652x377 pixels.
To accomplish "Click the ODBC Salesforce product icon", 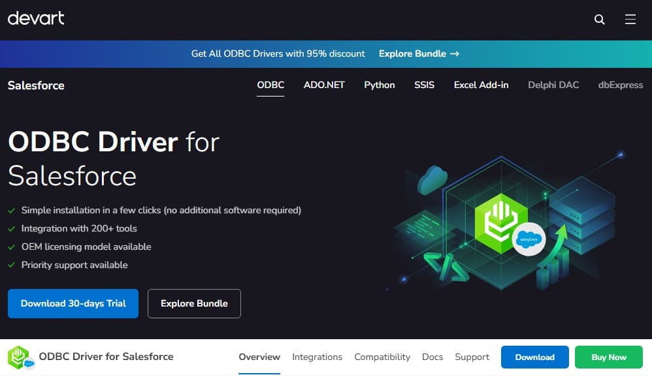I will pyautogui.click(x=20, y=357).
